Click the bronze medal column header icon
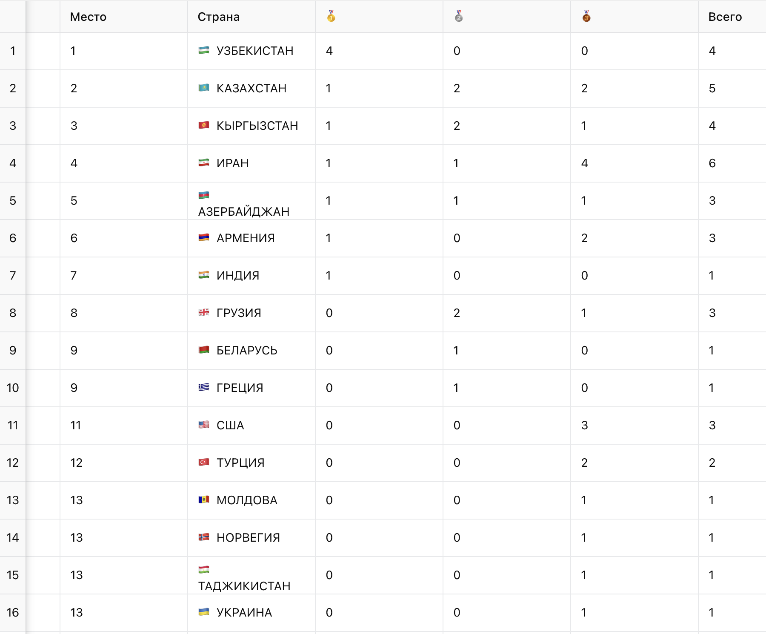Screen dimensions: 766x634 tap(586, 16)
